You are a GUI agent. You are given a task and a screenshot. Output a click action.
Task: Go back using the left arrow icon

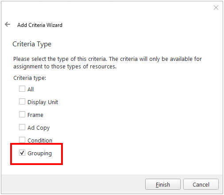pyautogui.click(x=8, y=24)
